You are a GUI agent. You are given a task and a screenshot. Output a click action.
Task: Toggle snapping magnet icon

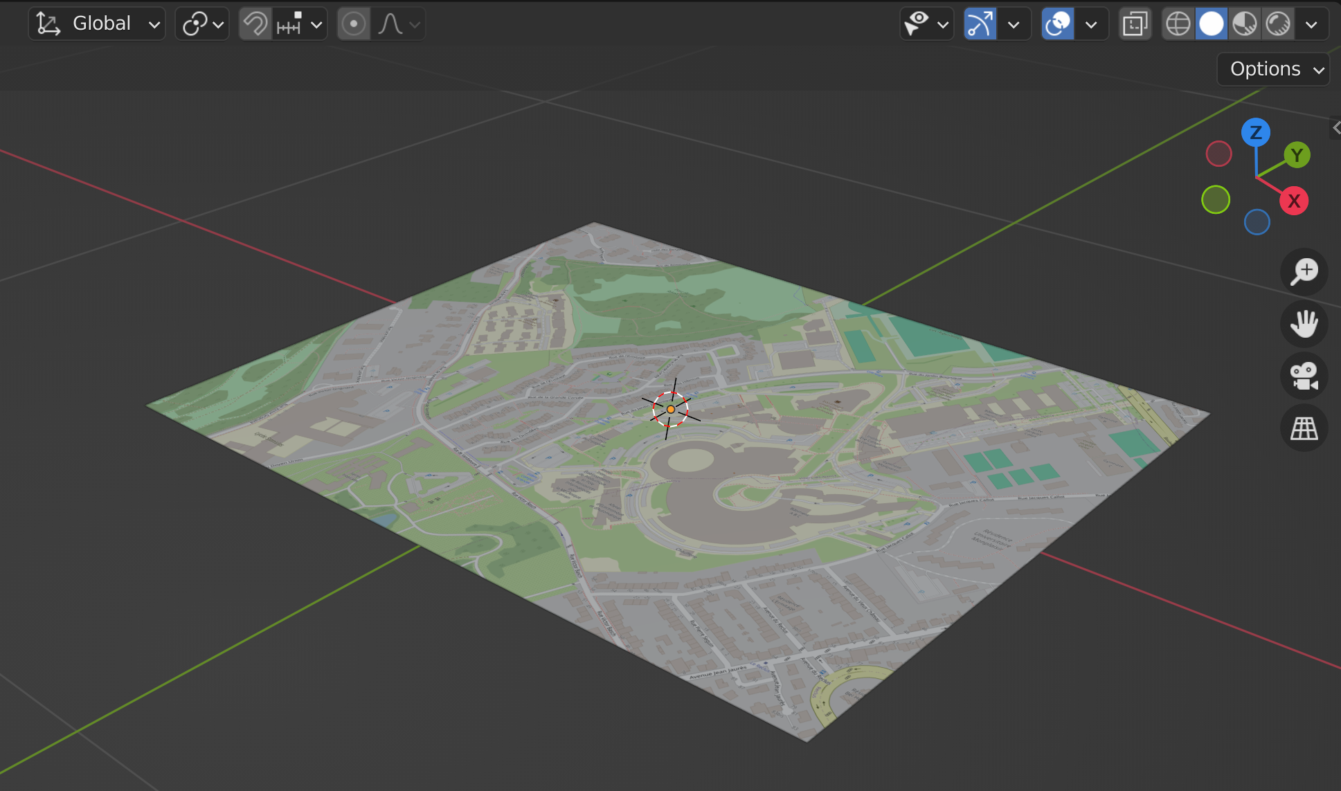point(255,24)
